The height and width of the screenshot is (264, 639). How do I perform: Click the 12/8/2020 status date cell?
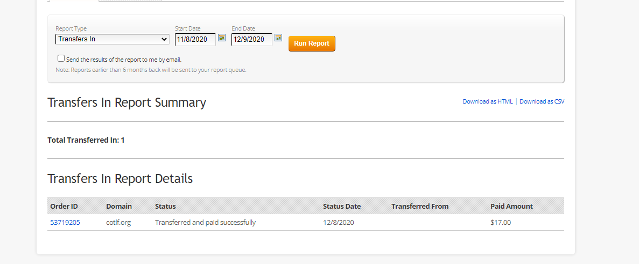click(x=339, y=223)
